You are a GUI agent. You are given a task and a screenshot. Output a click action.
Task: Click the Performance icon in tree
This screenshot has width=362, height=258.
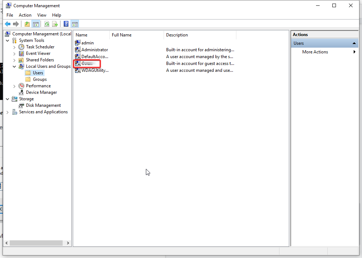(x=21, y=86)
